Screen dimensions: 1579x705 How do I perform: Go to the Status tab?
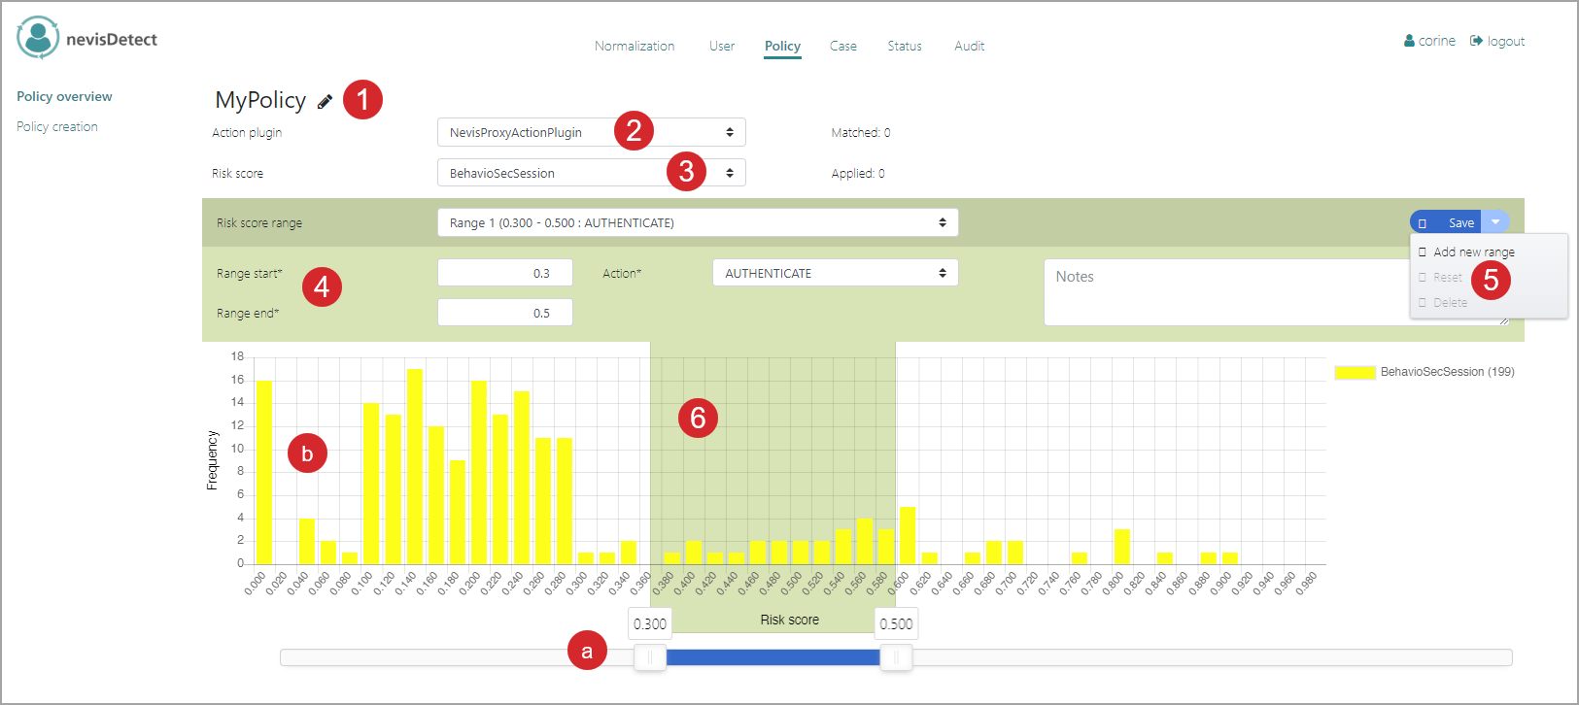tap(905, 46)
